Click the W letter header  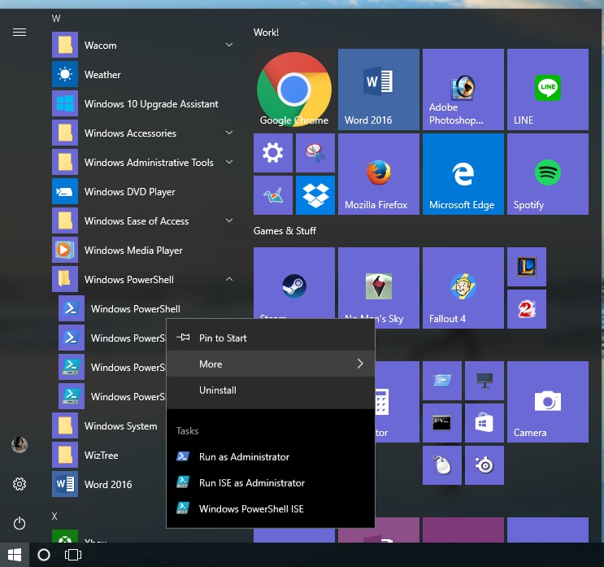click(56, 19)
